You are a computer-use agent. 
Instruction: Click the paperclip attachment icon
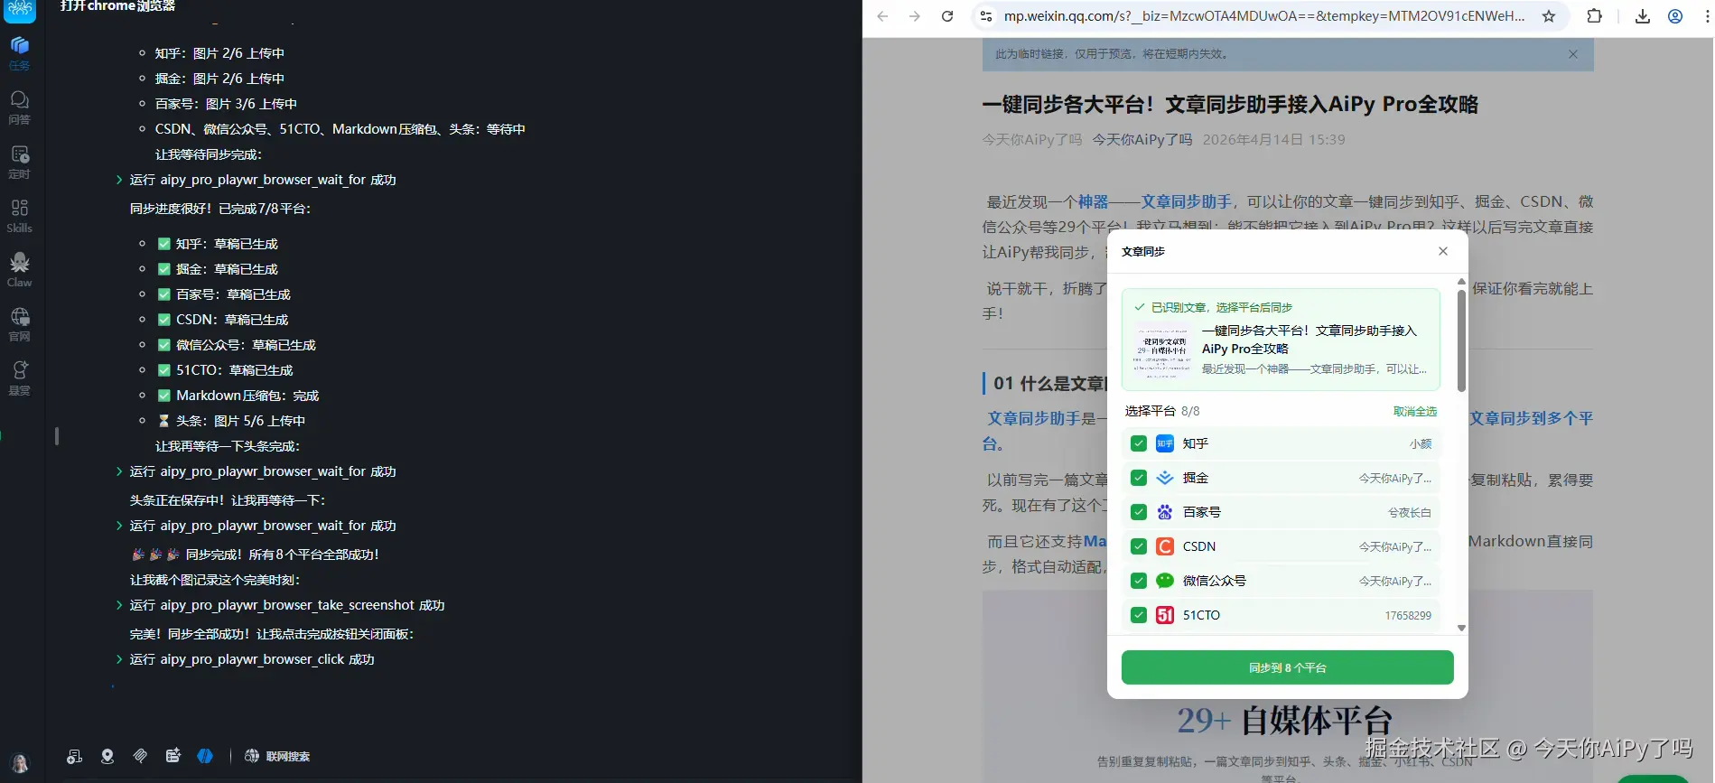point(140,756)
